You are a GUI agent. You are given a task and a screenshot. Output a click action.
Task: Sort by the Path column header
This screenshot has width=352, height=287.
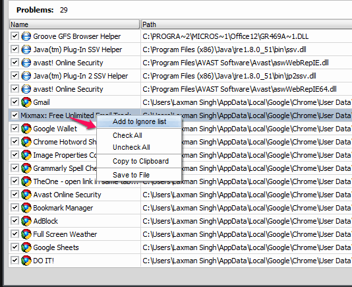247,24
